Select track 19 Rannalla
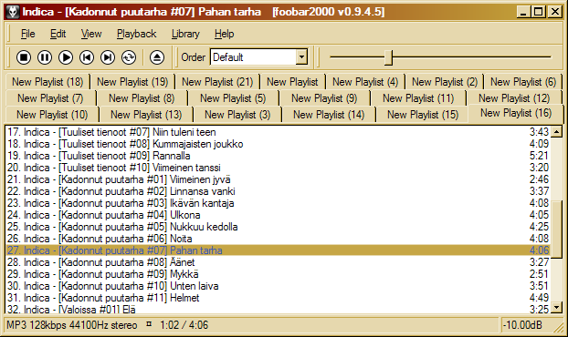 tap(279, 156)
